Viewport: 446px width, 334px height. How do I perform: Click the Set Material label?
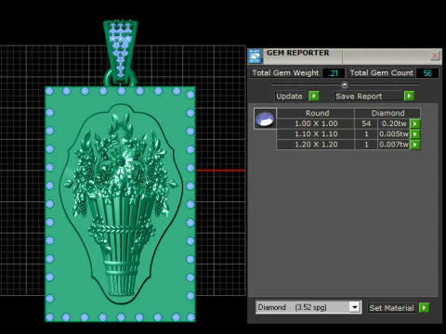pos(391,308)
